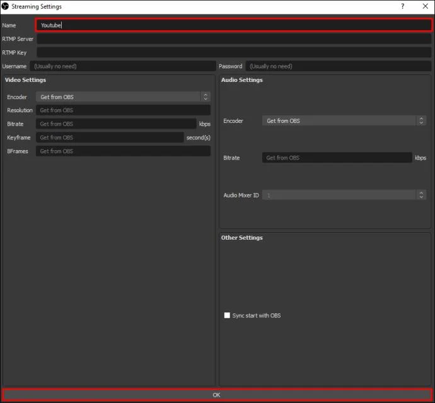Click the Sync start with OBS label

257,315
